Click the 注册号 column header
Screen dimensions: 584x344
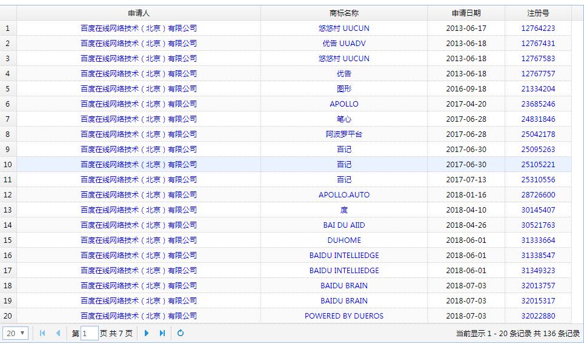538,13
